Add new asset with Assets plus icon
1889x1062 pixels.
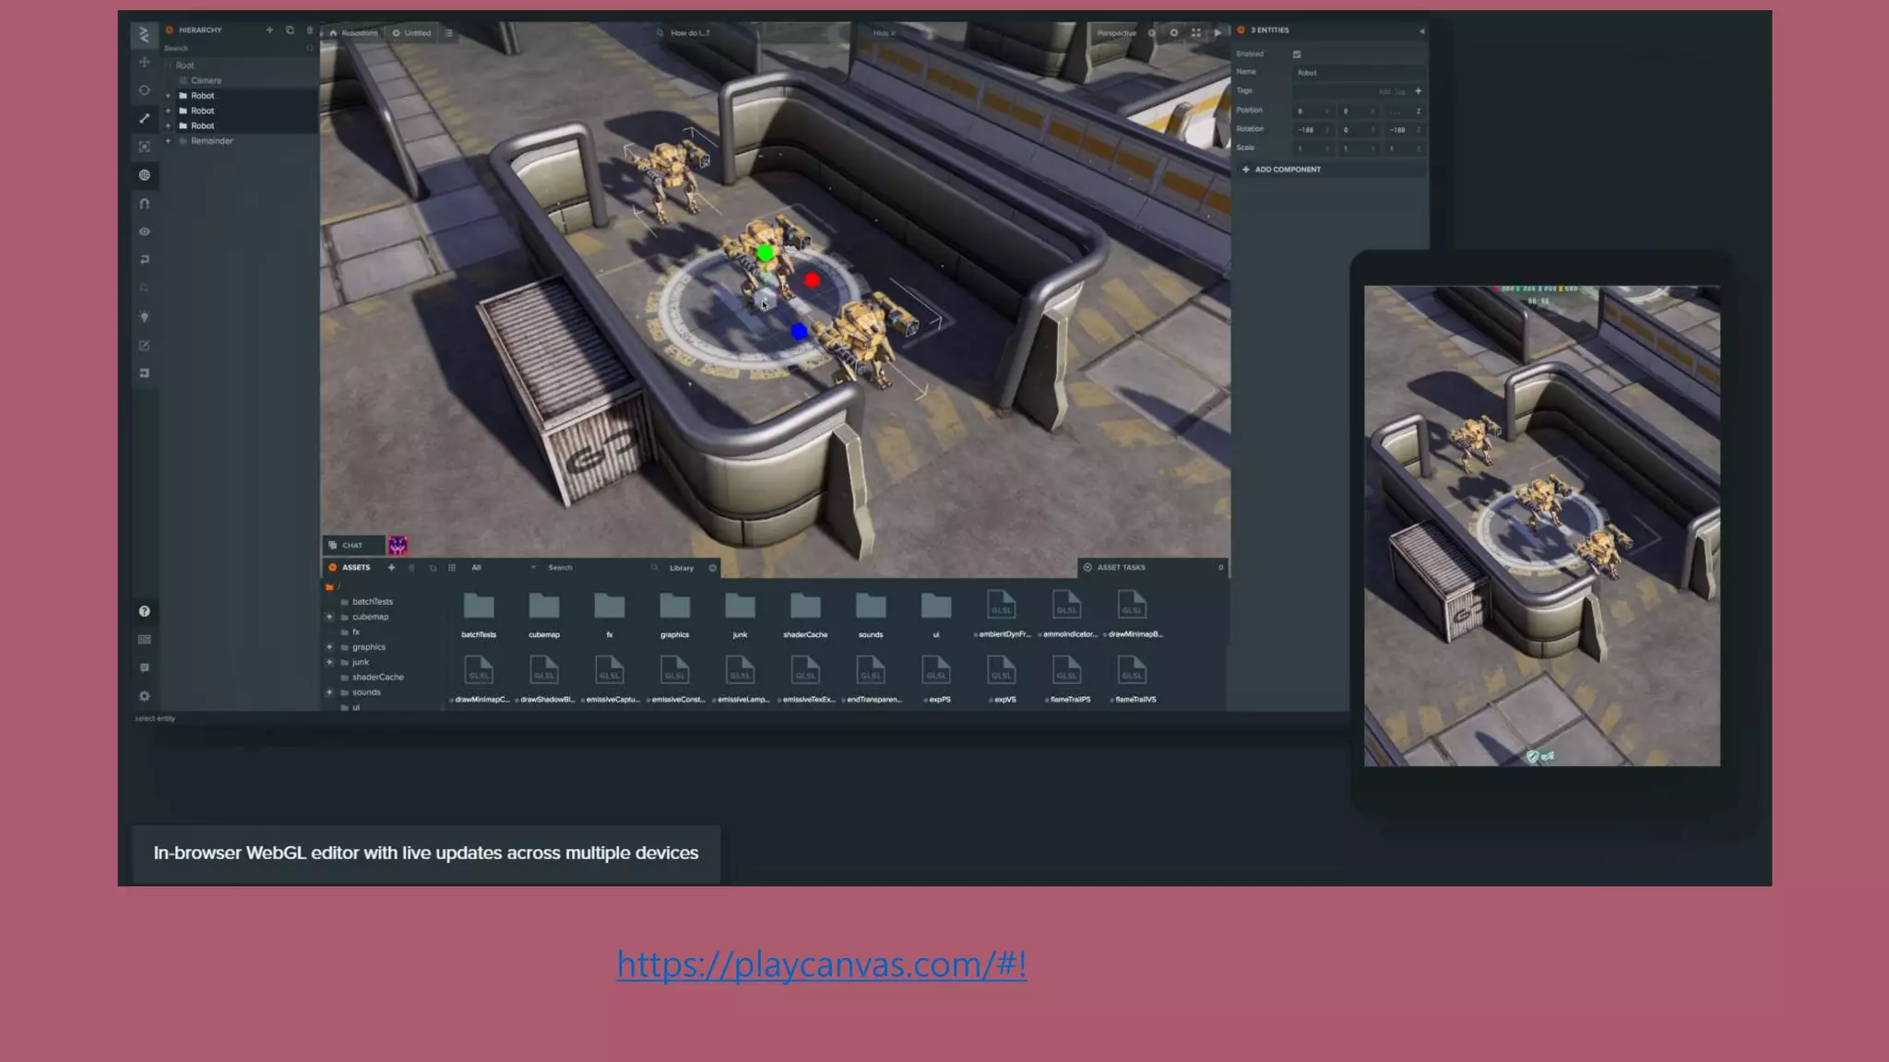pyautogui.click(x=391, y=568)
